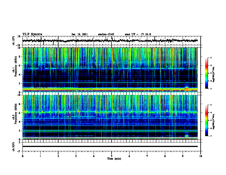This screenshot has height=175, width=226.
Task: Click the time axis tick label "2"
Action: 58,156
